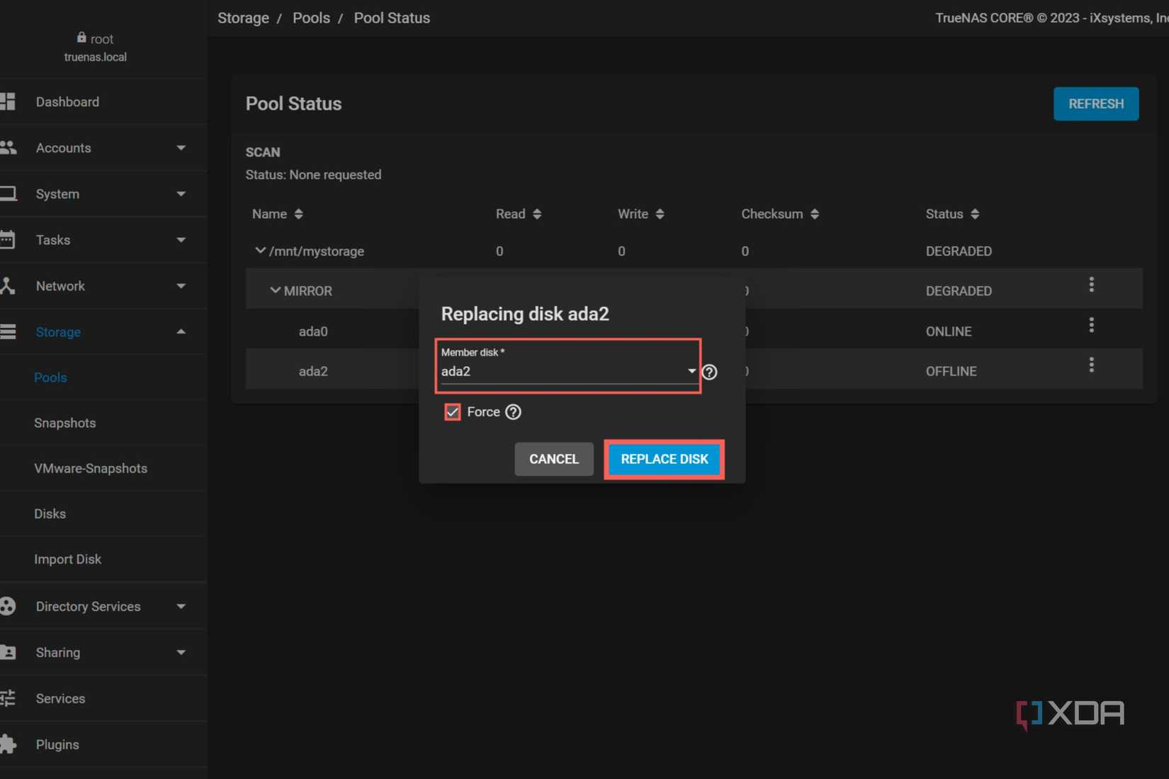1169x779 pixels.
Task: Open Import Disk menu item
Action: pyautogui.click(x=67, y=559)
